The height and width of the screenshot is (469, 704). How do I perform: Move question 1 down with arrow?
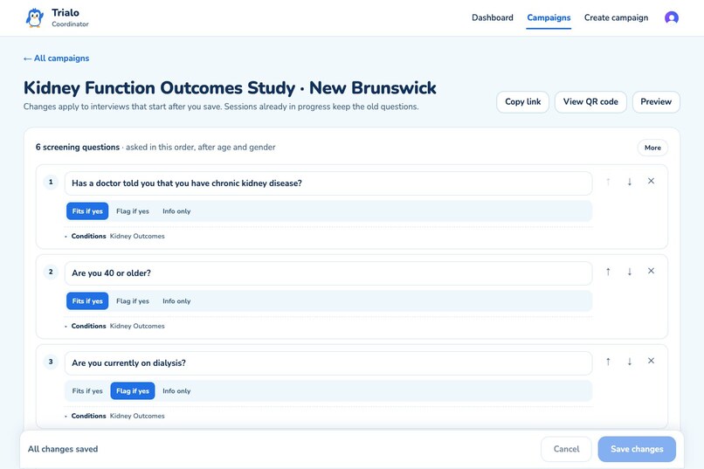pyautogui.click(x=630, y=182)
